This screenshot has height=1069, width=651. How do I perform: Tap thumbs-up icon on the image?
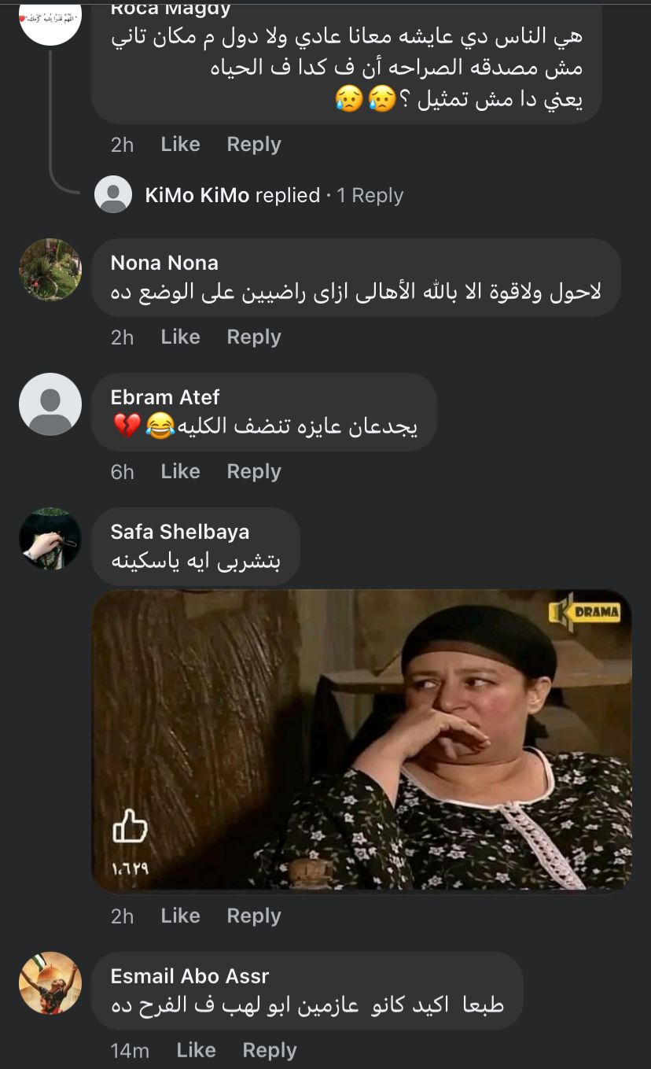point(131,828)
